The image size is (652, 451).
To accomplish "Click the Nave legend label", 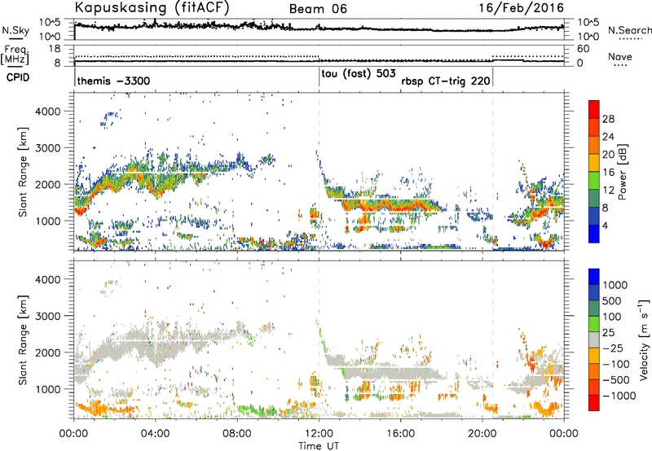I will pyautogui.click(x=620, y=56).
